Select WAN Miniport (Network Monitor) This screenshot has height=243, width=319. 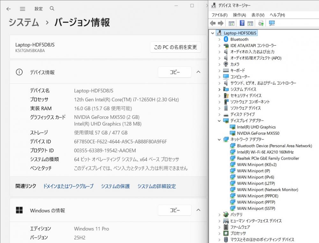[267, 190]
